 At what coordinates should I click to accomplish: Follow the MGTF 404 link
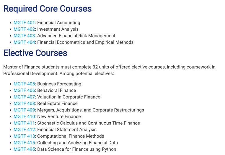pos(24,42)
